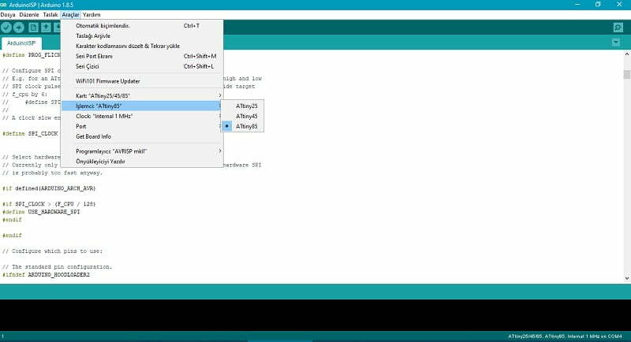
Task: Click the line number in status bar
Action: (2, 336)
